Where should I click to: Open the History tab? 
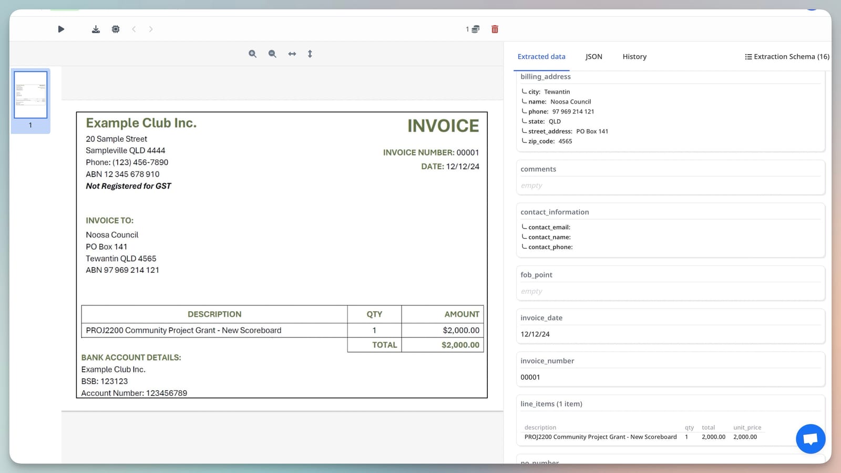point(634,56)
